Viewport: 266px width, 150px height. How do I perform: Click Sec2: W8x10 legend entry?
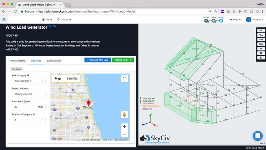[147, 101]
